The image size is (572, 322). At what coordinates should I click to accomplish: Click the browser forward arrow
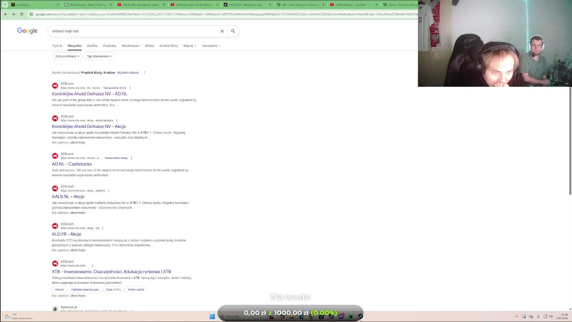click(13, 14)
